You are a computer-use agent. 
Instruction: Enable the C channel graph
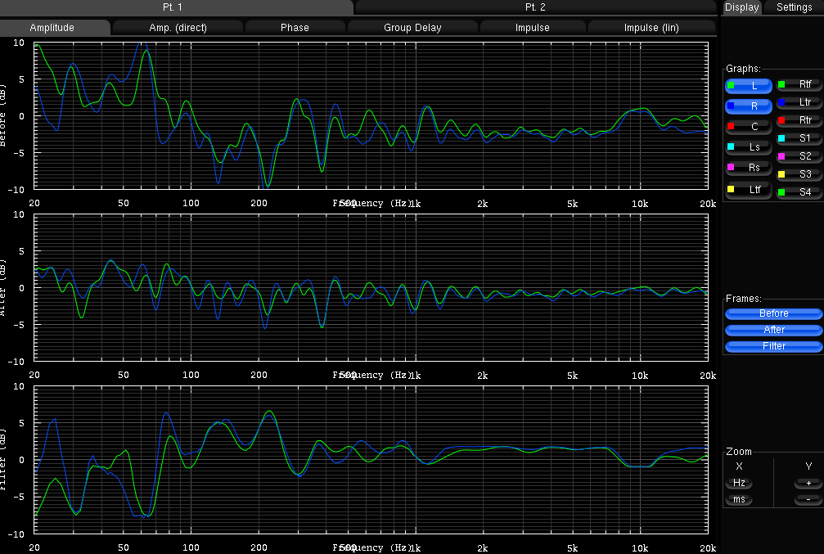(x=749, y=127)
